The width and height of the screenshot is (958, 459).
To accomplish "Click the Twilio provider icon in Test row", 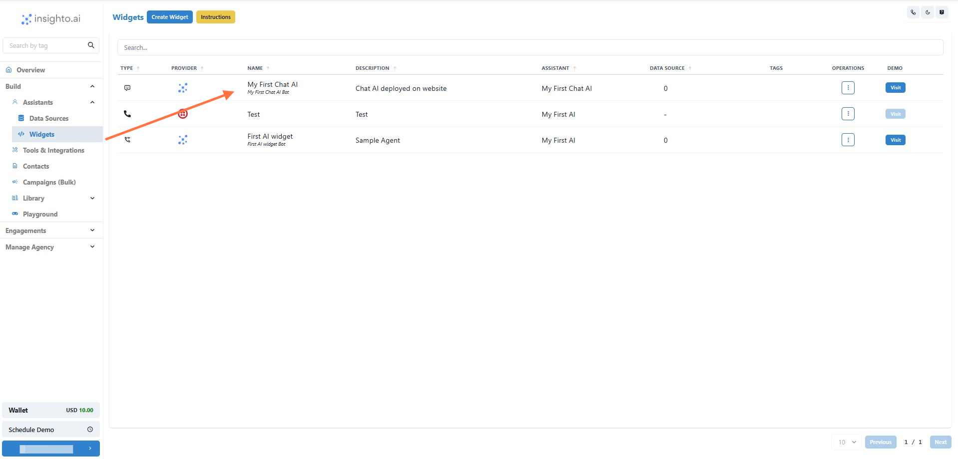I will click(183, 114).
